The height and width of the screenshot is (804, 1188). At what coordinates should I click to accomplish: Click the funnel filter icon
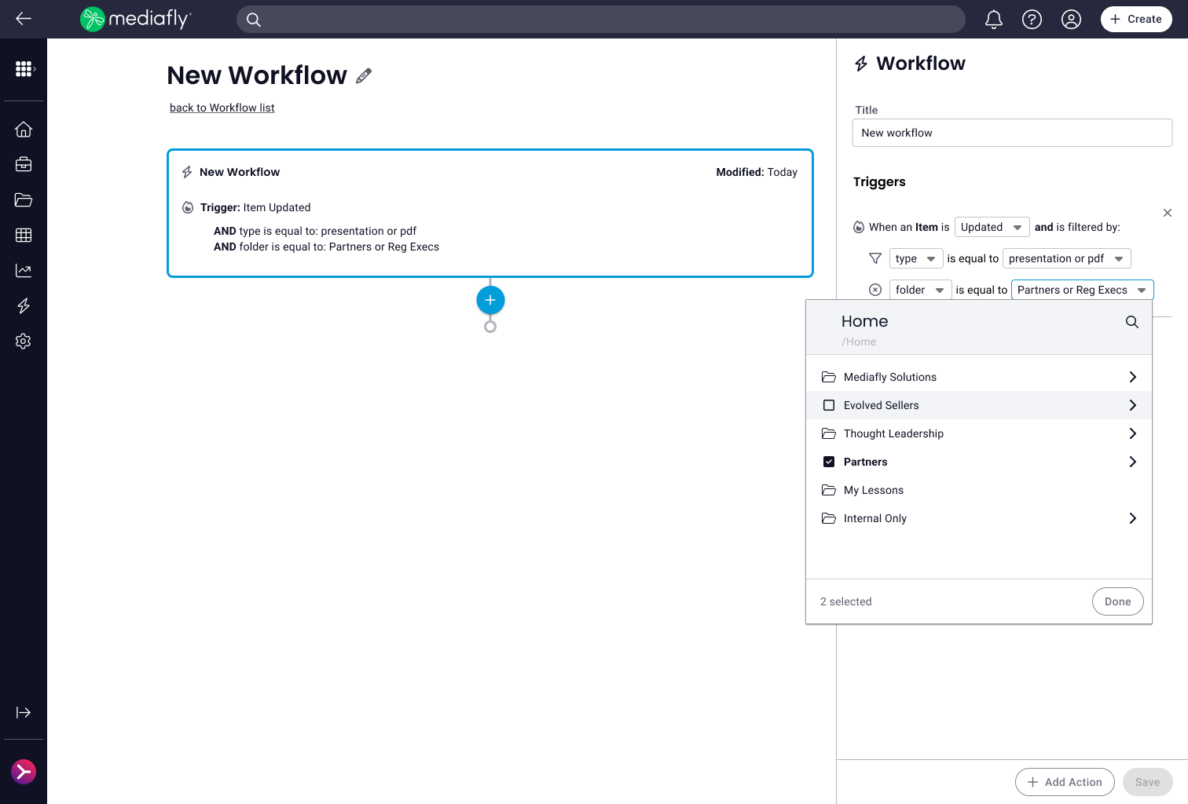coord(875,258)
